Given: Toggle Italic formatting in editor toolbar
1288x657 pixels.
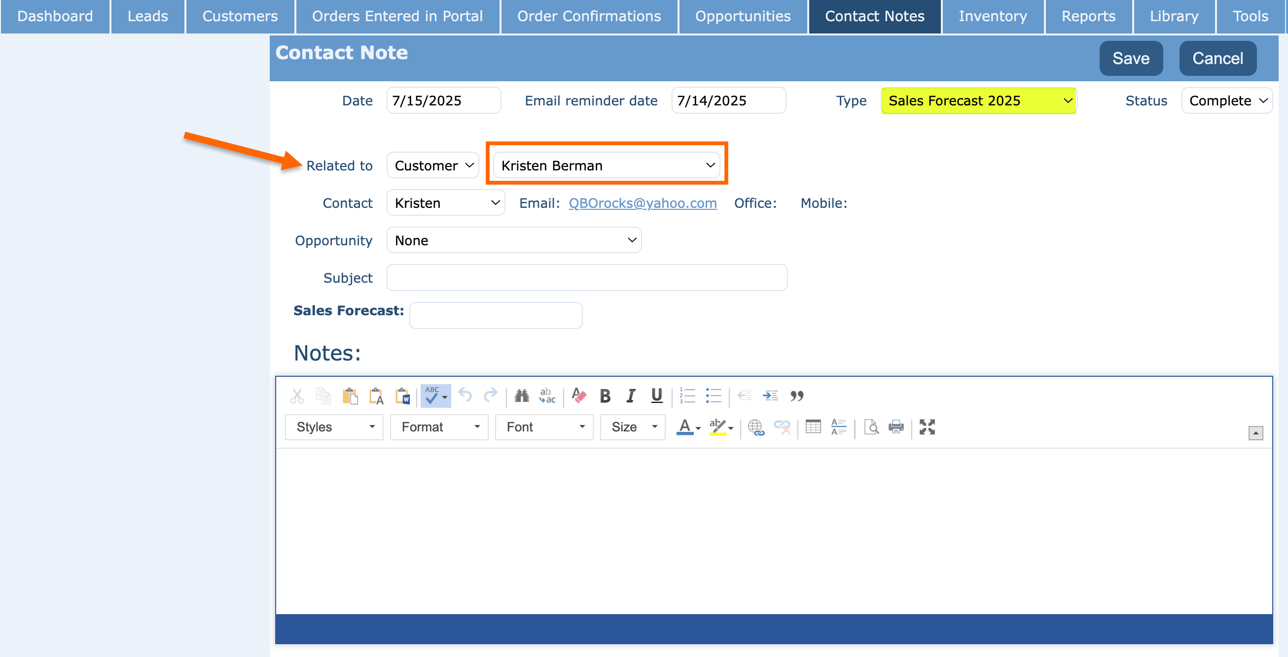Looking at the screenshot, I should [x=631, y=396].
